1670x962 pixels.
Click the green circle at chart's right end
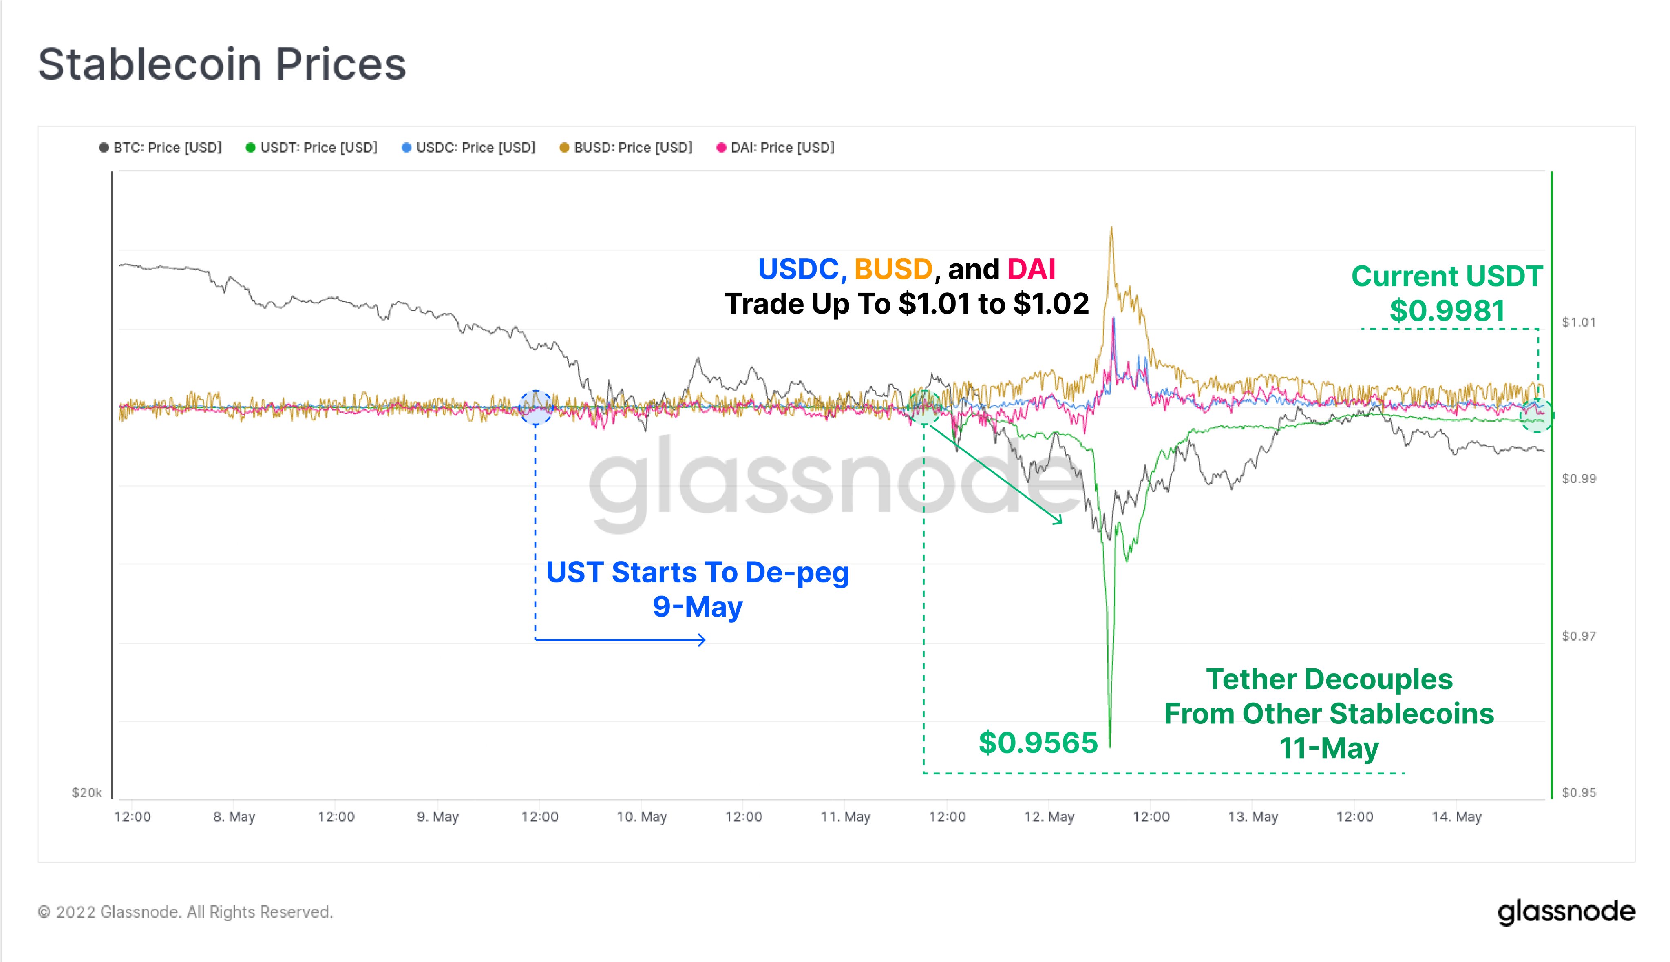tap(1537, 416)
